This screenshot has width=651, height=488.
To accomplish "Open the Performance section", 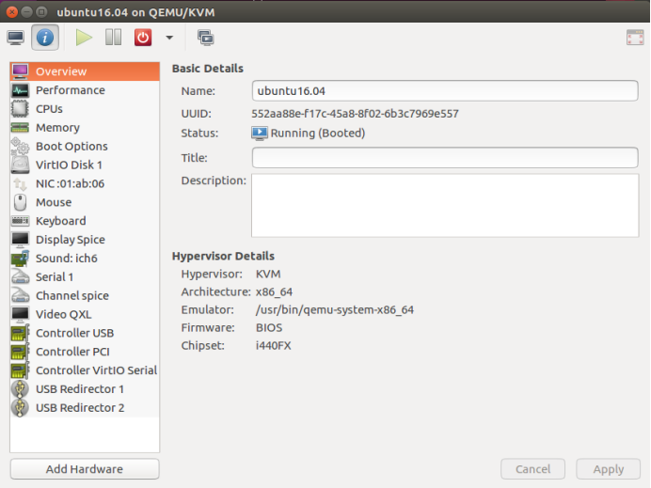I will (85, 90).
